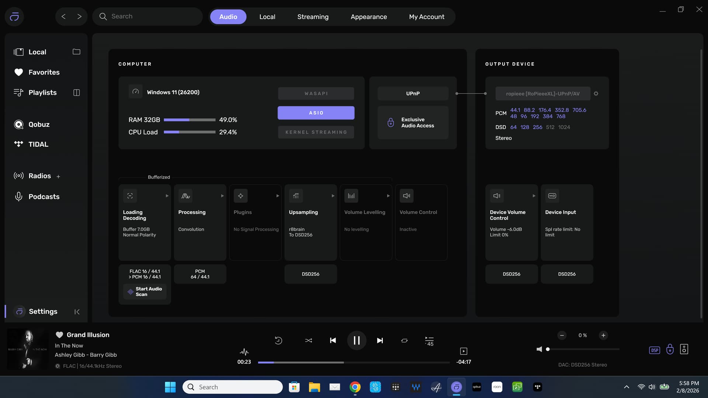This screenshot has height=398, width=708.
Task: Expand Loading Decoding module arrow
Action: [x=167, y=196]
